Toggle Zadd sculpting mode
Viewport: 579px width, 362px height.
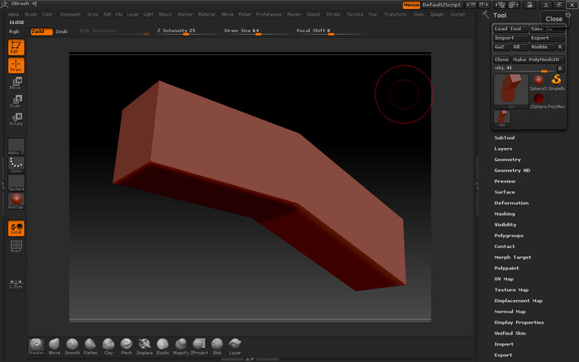coord(41,31)
